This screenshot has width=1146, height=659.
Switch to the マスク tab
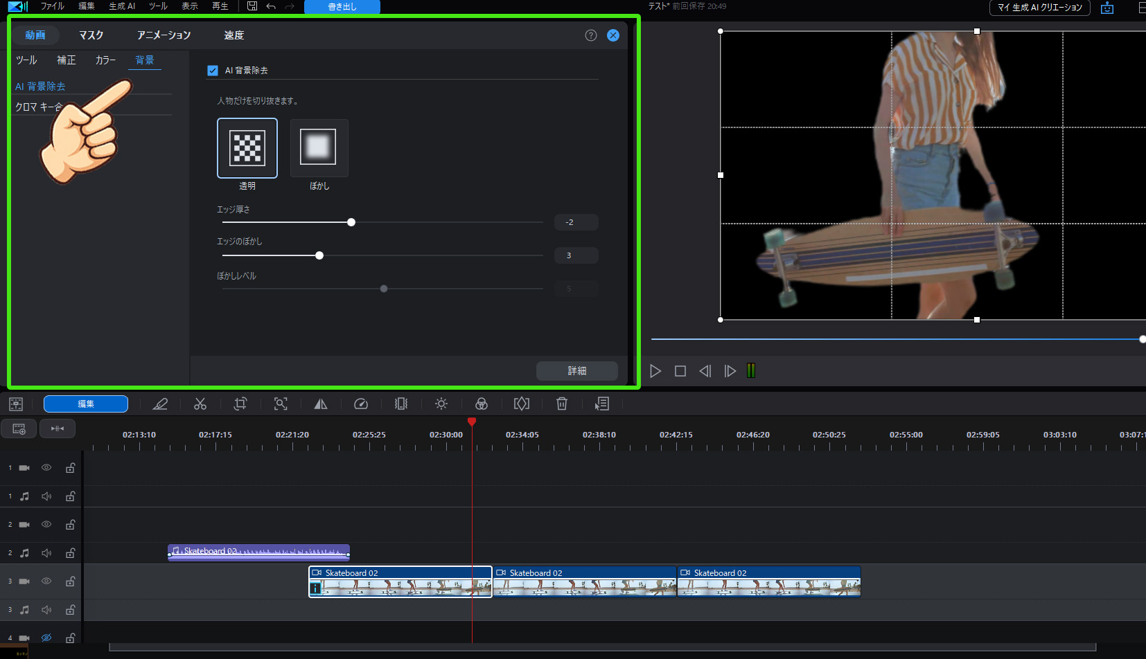pyautogui.click(x=91, y=35)
